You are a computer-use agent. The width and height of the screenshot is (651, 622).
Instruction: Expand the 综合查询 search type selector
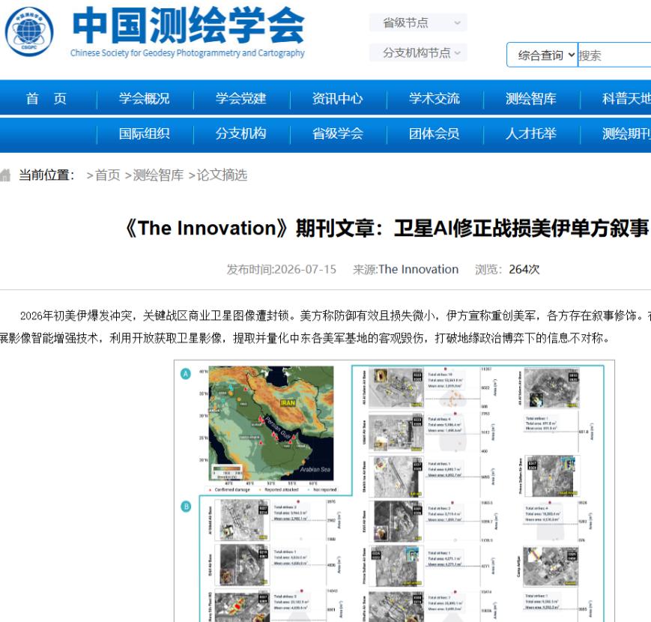point(542,55)
